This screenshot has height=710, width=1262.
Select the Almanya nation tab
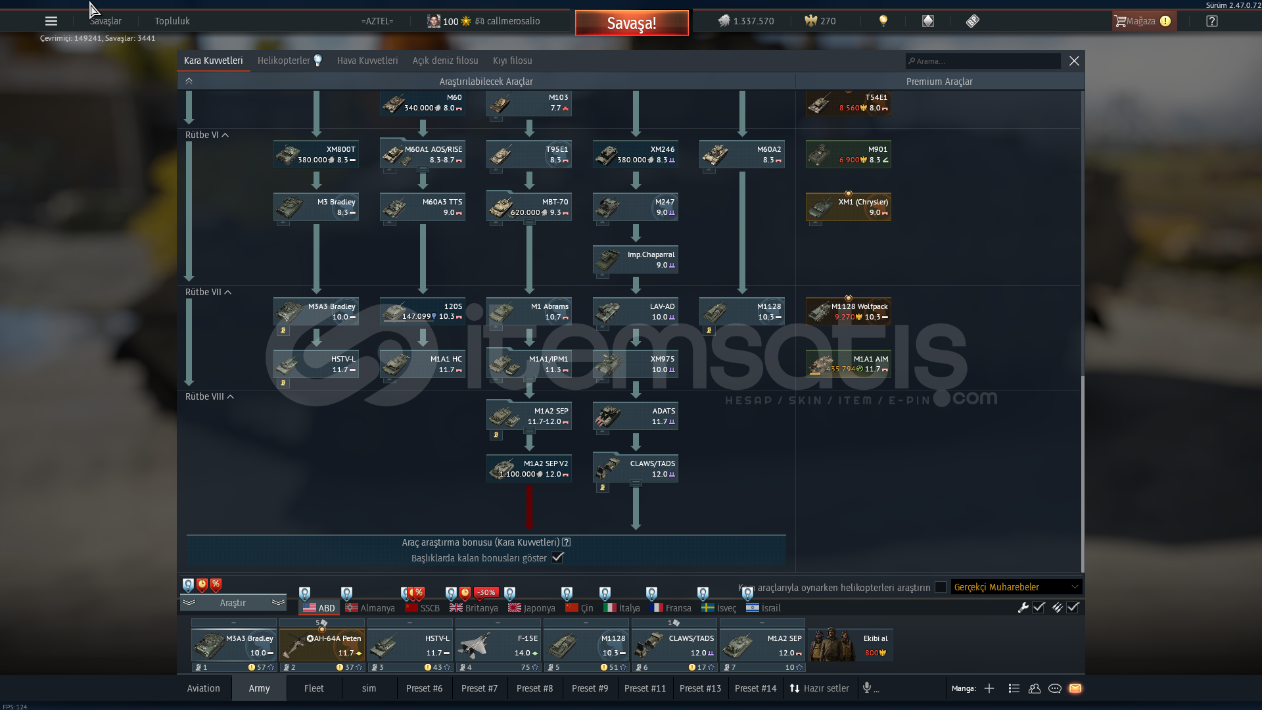[x=370, y=608]
